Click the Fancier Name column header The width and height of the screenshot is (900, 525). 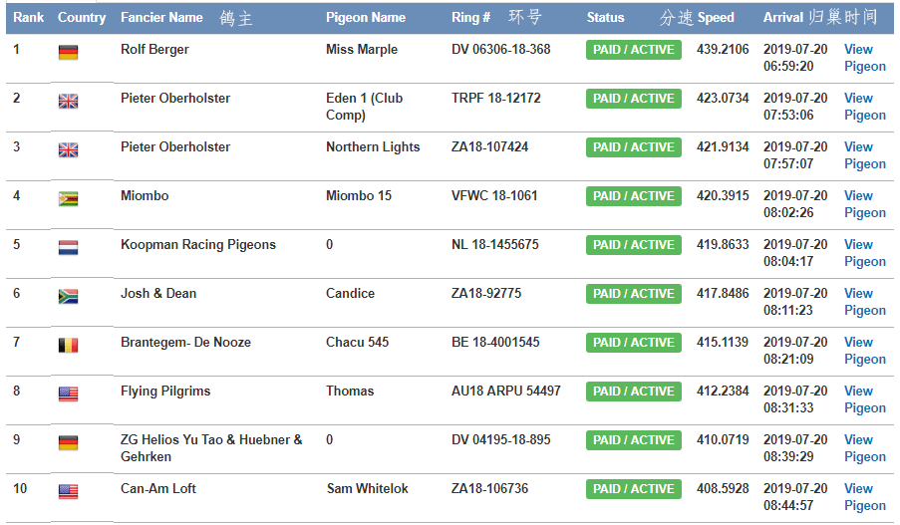coord(161,17)
